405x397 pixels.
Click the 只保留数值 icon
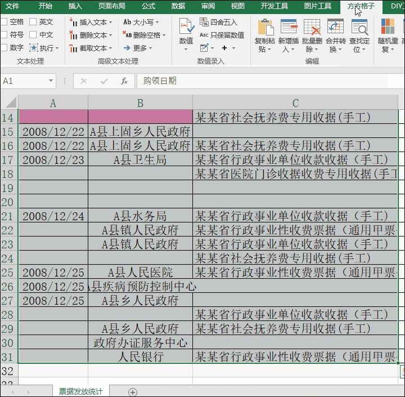(x=204, y=35)
